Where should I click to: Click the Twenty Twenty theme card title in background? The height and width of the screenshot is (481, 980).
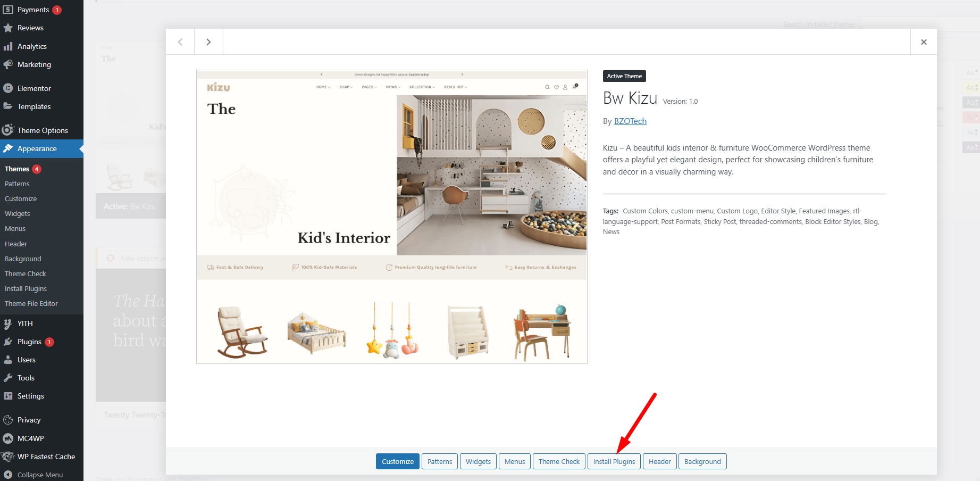pos(135,415)
